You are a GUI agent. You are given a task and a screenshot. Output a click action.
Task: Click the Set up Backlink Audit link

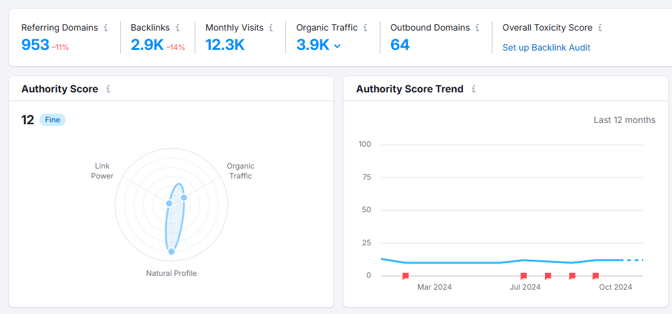(x=546, y=47)
